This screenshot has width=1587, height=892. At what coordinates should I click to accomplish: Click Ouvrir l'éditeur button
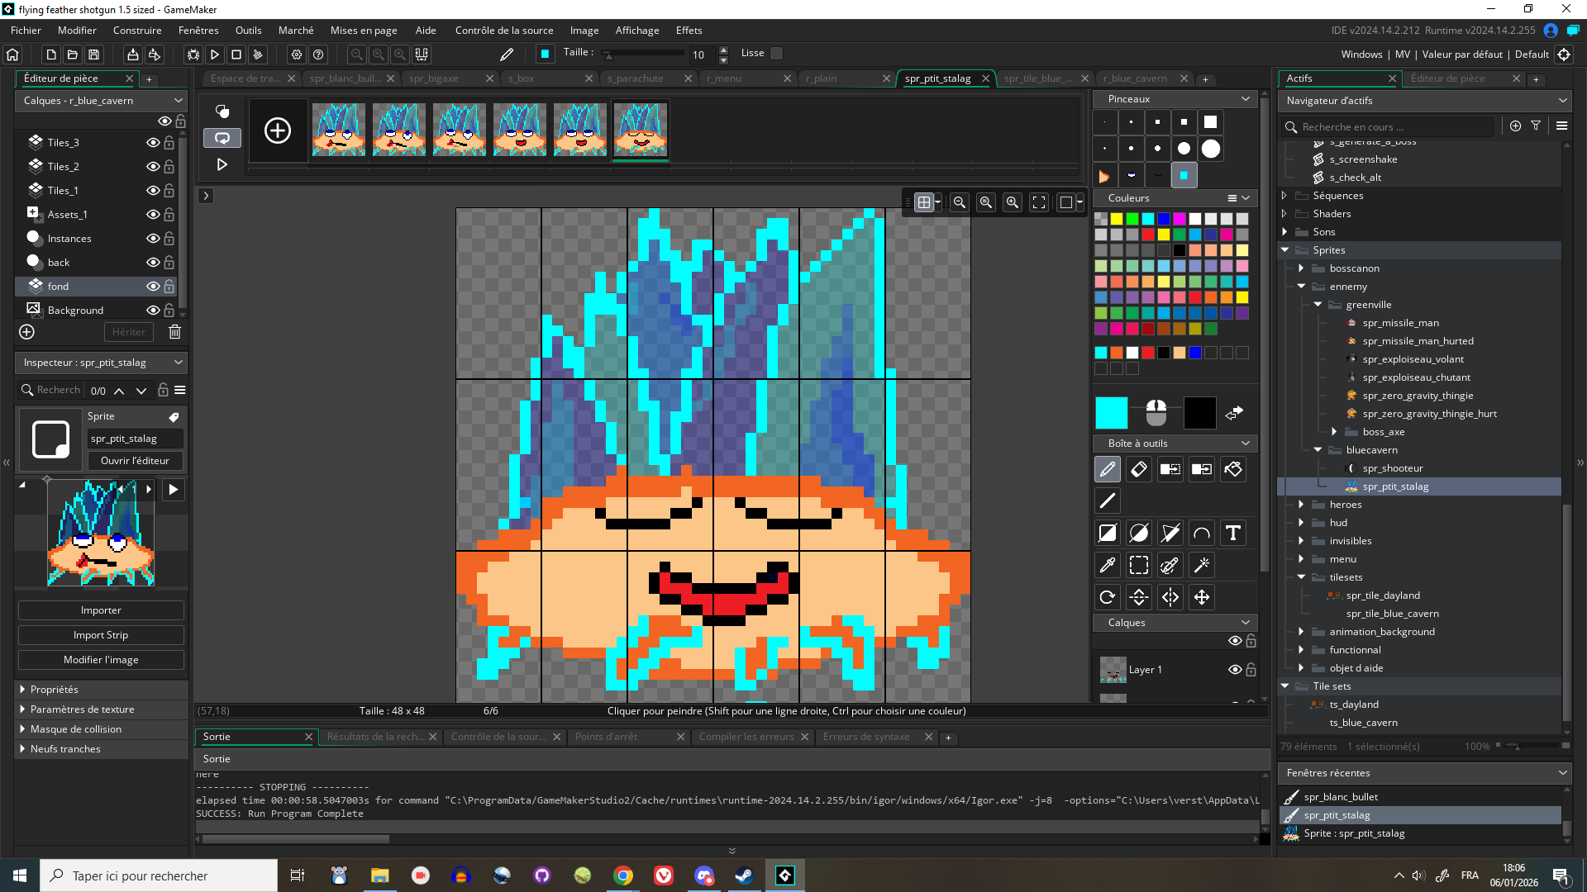(135, 461)
